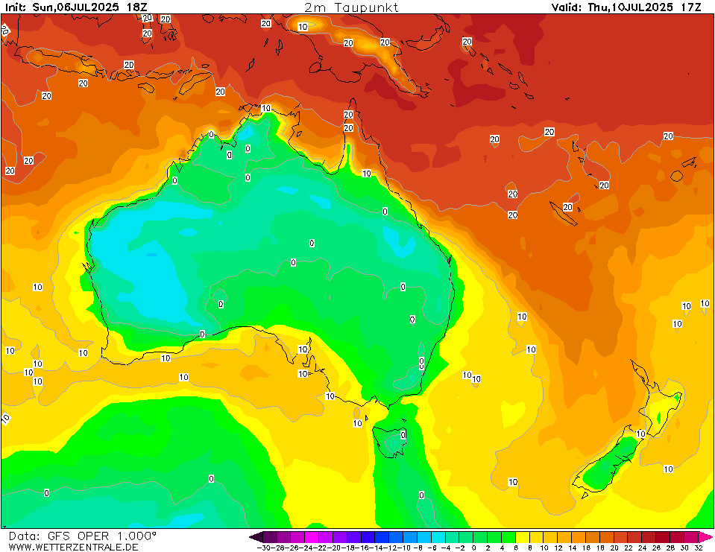Screen dimensions: 715x552
Task: Click the 'Init: Sun,06JUL2025 18Z' text
Action: click(76, 7)
